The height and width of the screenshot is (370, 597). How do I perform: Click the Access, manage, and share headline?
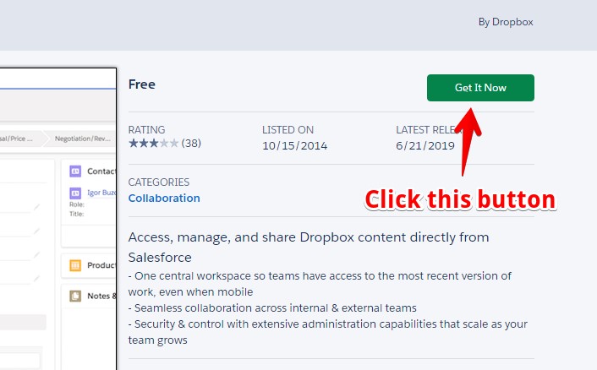[x=309, y=248]
